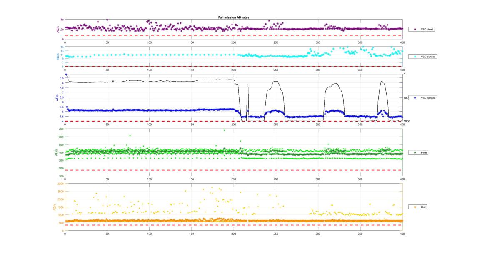Click tick '1000' on VBD apogee right depth axis
The width and height of the screenshot is (500, 259).
click(x=407, y=121)
